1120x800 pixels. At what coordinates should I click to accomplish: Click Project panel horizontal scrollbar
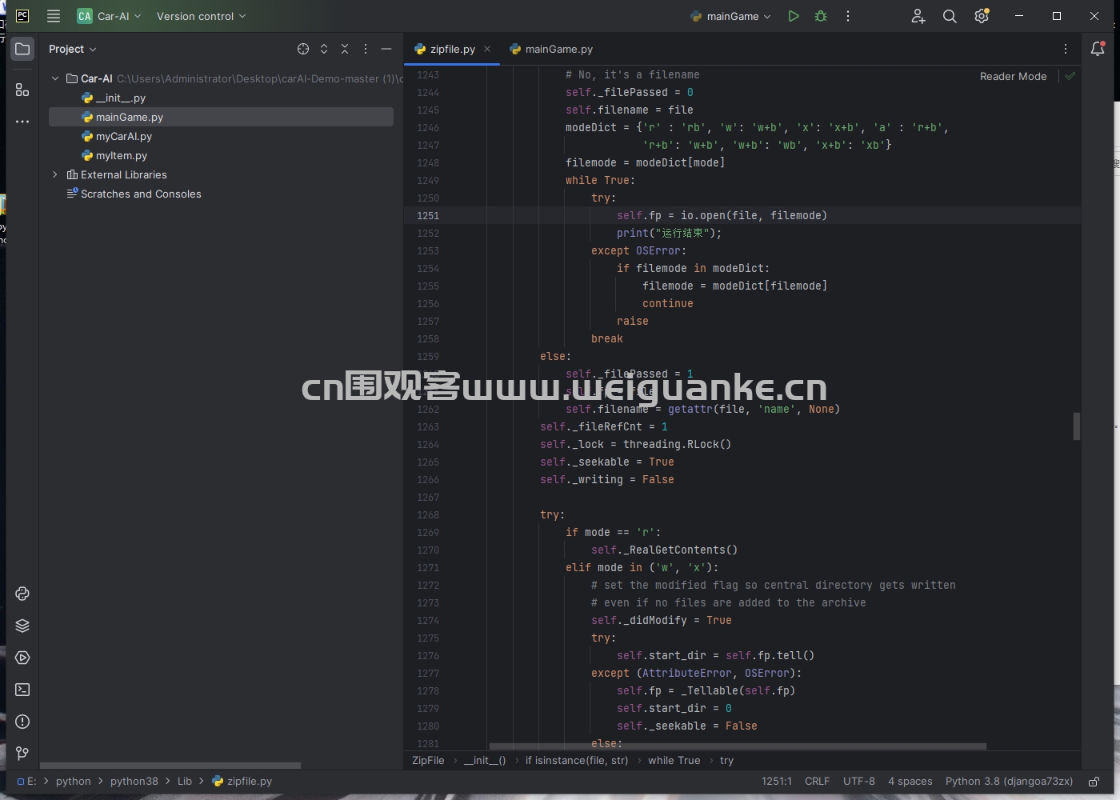coord(170,765)
